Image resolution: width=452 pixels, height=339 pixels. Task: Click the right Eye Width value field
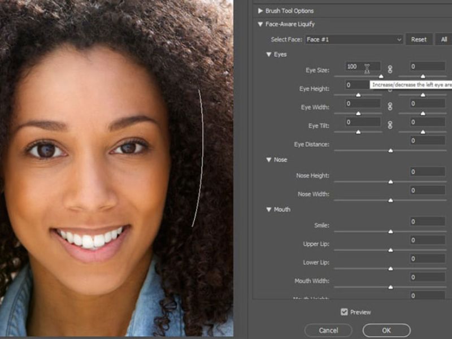click(428, 103)
